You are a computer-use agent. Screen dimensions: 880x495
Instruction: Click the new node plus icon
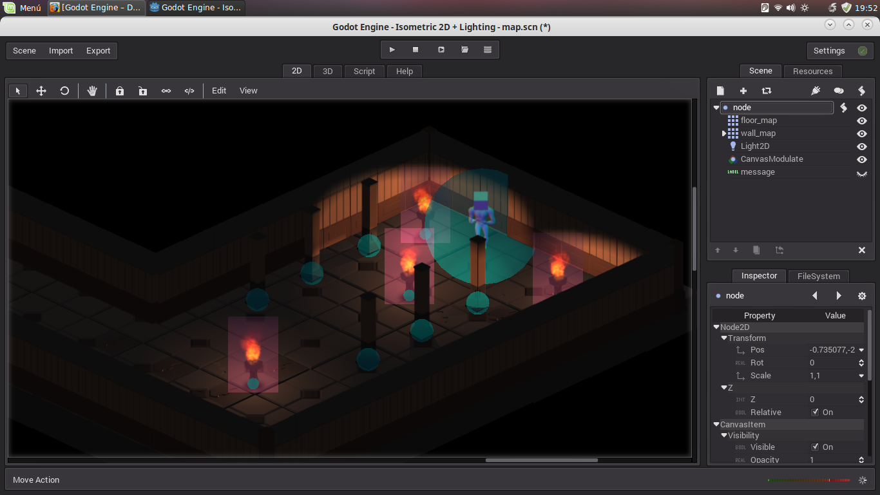coord(743,90)
